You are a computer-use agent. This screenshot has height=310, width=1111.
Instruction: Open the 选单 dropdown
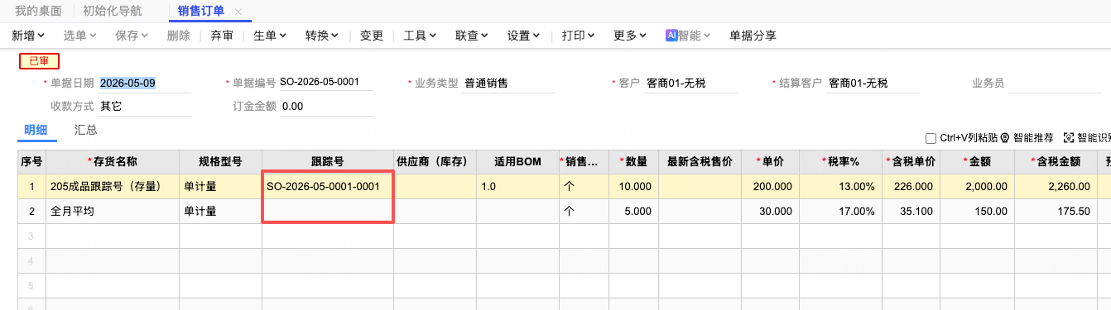pos(80,36)
